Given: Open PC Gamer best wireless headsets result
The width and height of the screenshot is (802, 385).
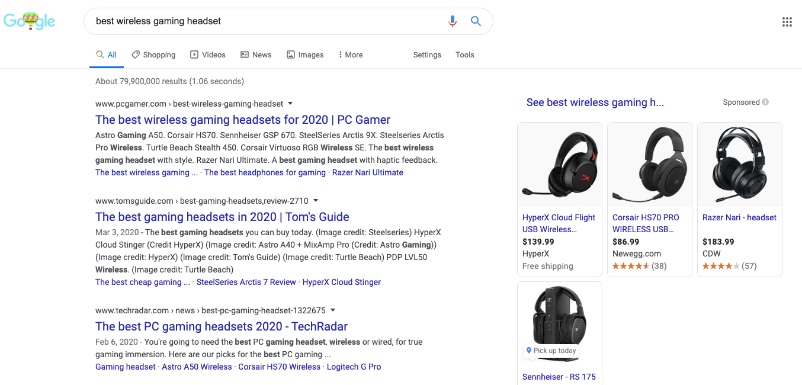Looking at the screenshot, I should (x=243, y=120).
